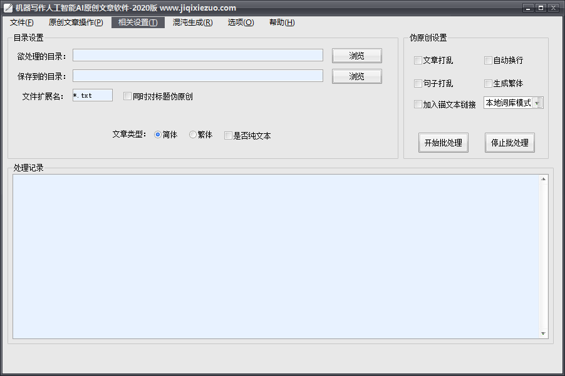Open the 文件(F) menu

[22, 23]
